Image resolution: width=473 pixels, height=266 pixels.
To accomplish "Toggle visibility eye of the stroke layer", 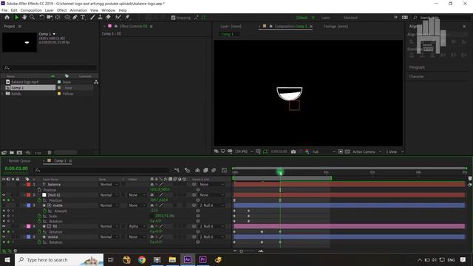I will point(4,236).
